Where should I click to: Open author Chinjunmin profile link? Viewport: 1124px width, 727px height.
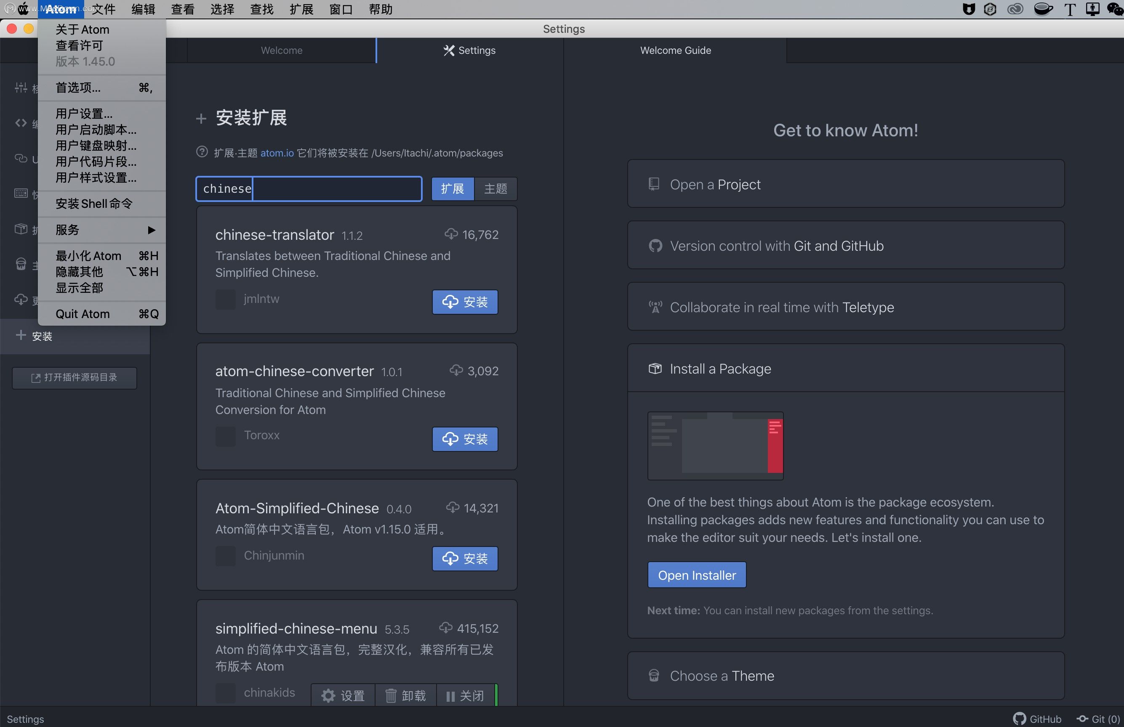(x=274, y=555)
